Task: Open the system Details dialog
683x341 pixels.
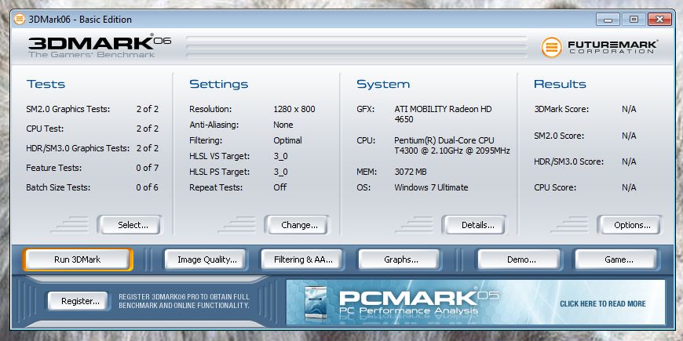Action: click(473, 225)
